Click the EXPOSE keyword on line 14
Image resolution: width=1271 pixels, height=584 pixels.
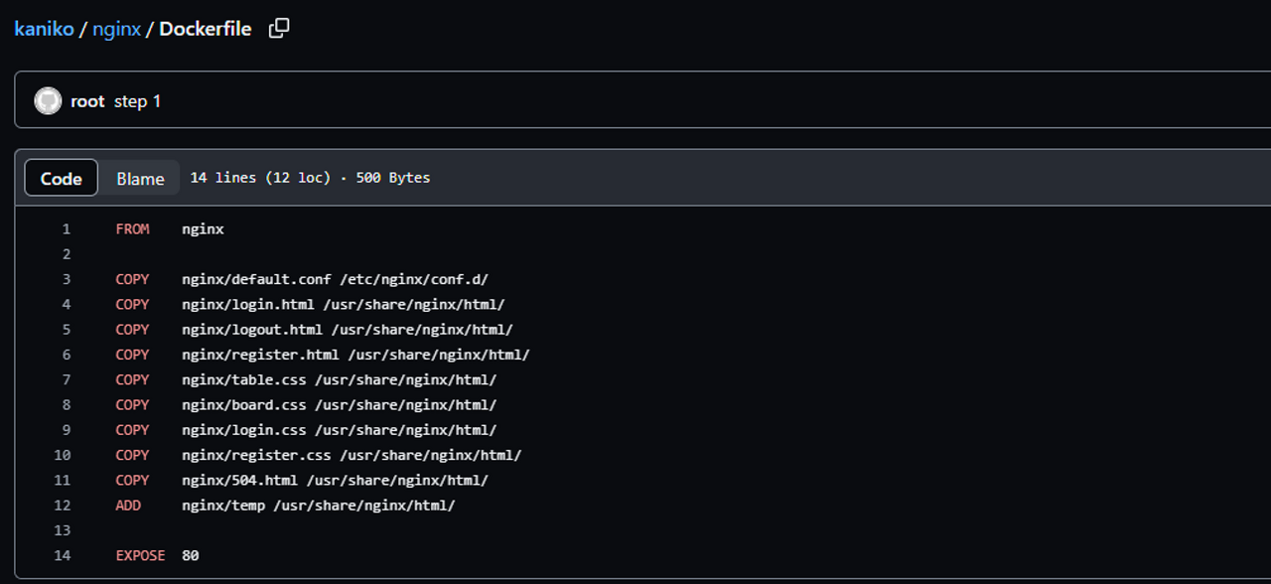(140, 555)
